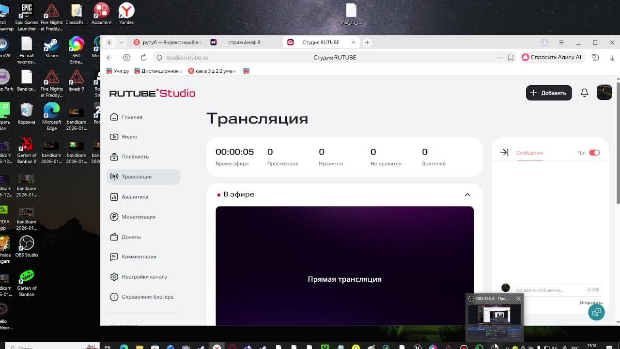620x349 pixels.
Task: Open the Видео sidebar section
Action: point(143,137)
